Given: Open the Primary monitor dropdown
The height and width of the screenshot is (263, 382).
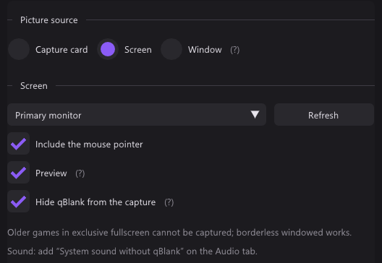Looking at the screenshot, I should point(137,115).
